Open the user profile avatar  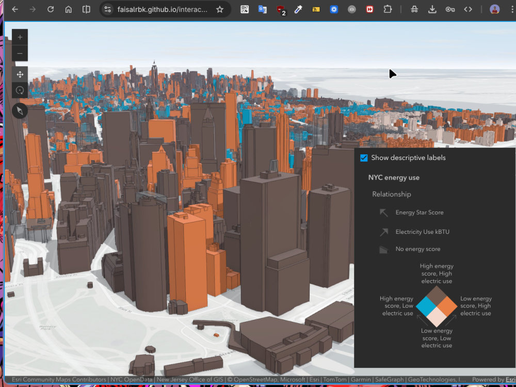tap(495, 9)
